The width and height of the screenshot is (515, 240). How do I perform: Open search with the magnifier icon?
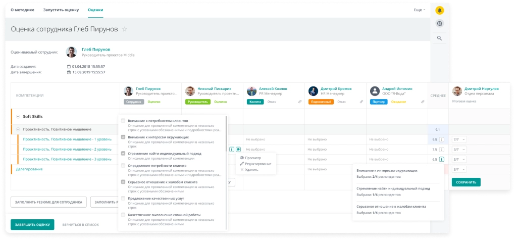point(439,38)
